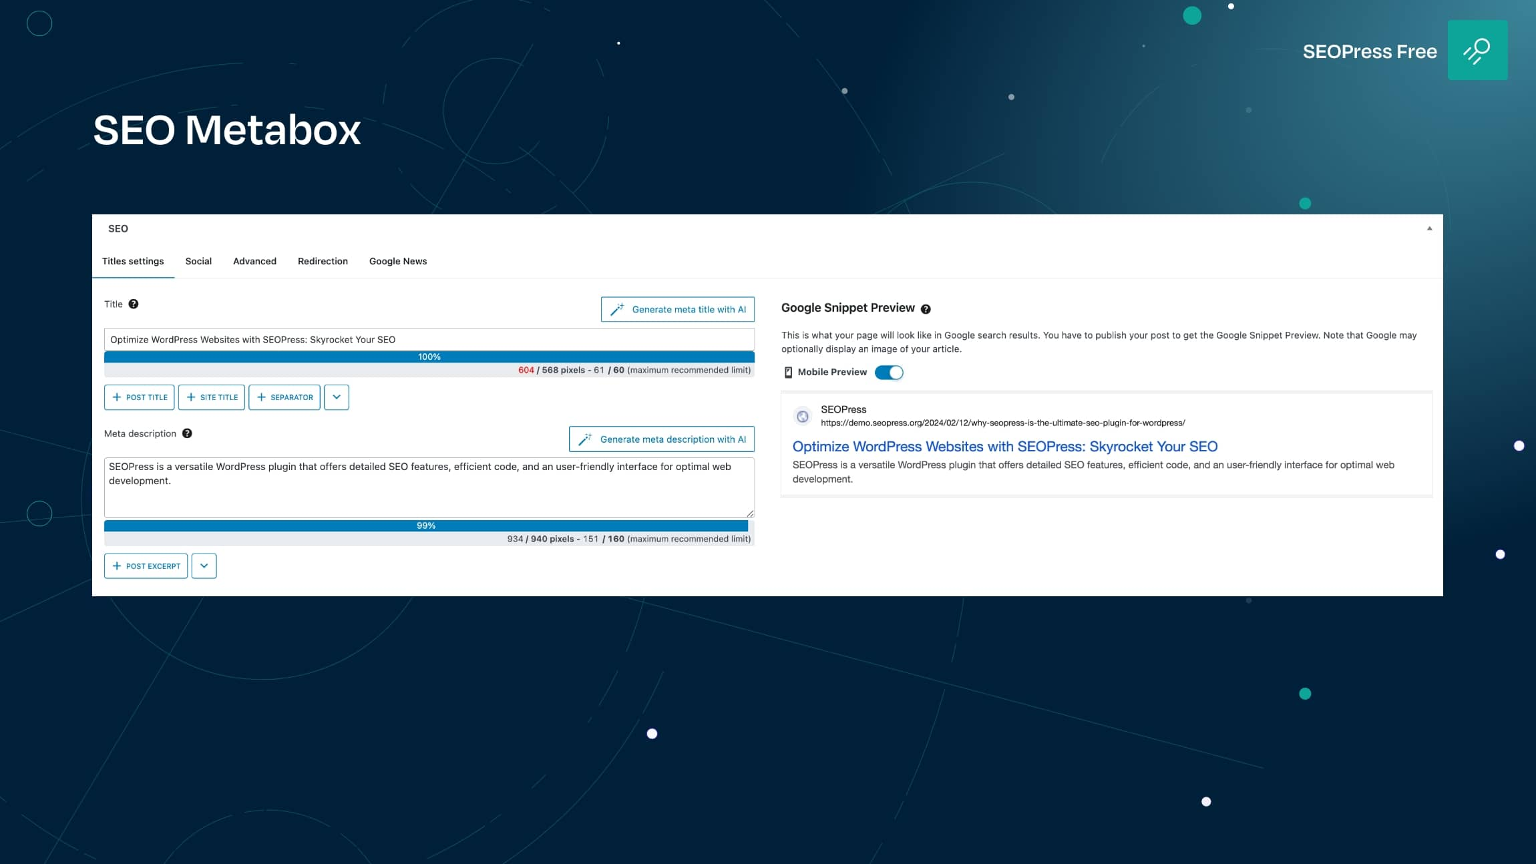The width and height of the screenshot is (1536, 864).
Task: Click the globe favicon in the snippet preview
Action: 803,416
